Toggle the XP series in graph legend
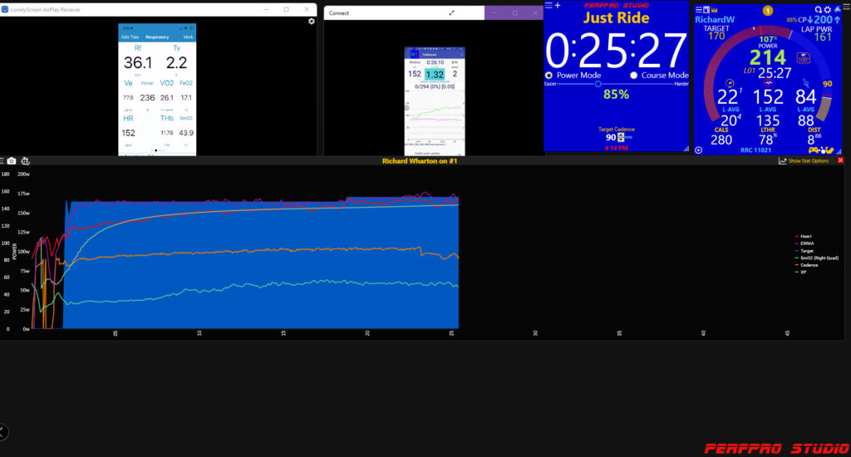851x457 pixels. (x=800, y=272)
